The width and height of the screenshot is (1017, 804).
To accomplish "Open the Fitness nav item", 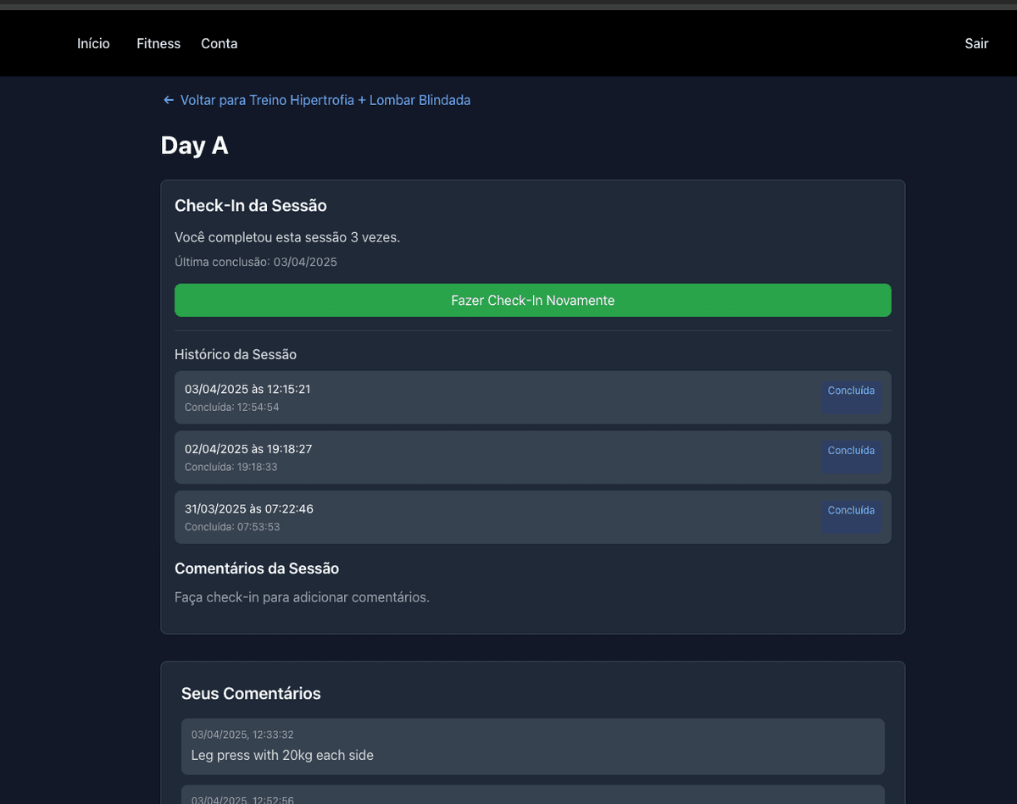I will coord(158,43).
